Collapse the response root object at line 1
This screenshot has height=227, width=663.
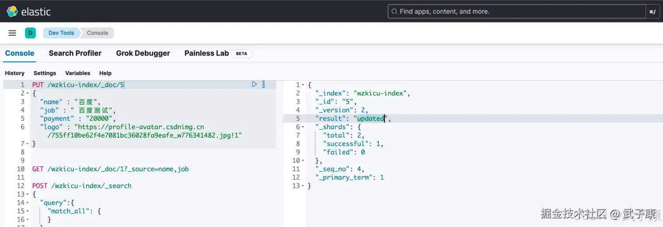303,85
